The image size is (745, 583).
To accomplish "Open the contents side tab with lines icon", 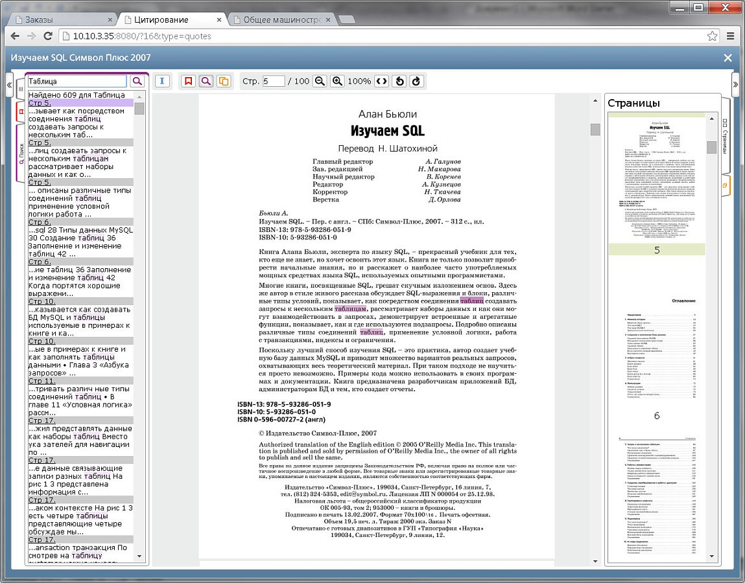I will tap(21, 89).
